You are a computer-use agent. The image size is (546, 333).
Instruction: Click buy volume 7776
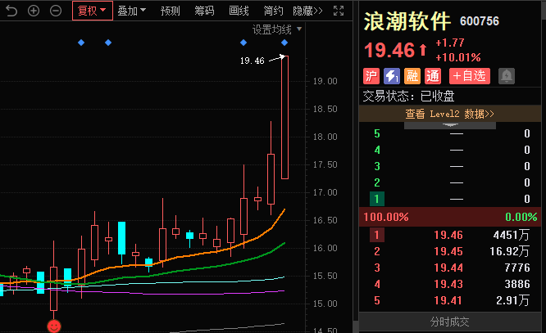coord(517,268)
